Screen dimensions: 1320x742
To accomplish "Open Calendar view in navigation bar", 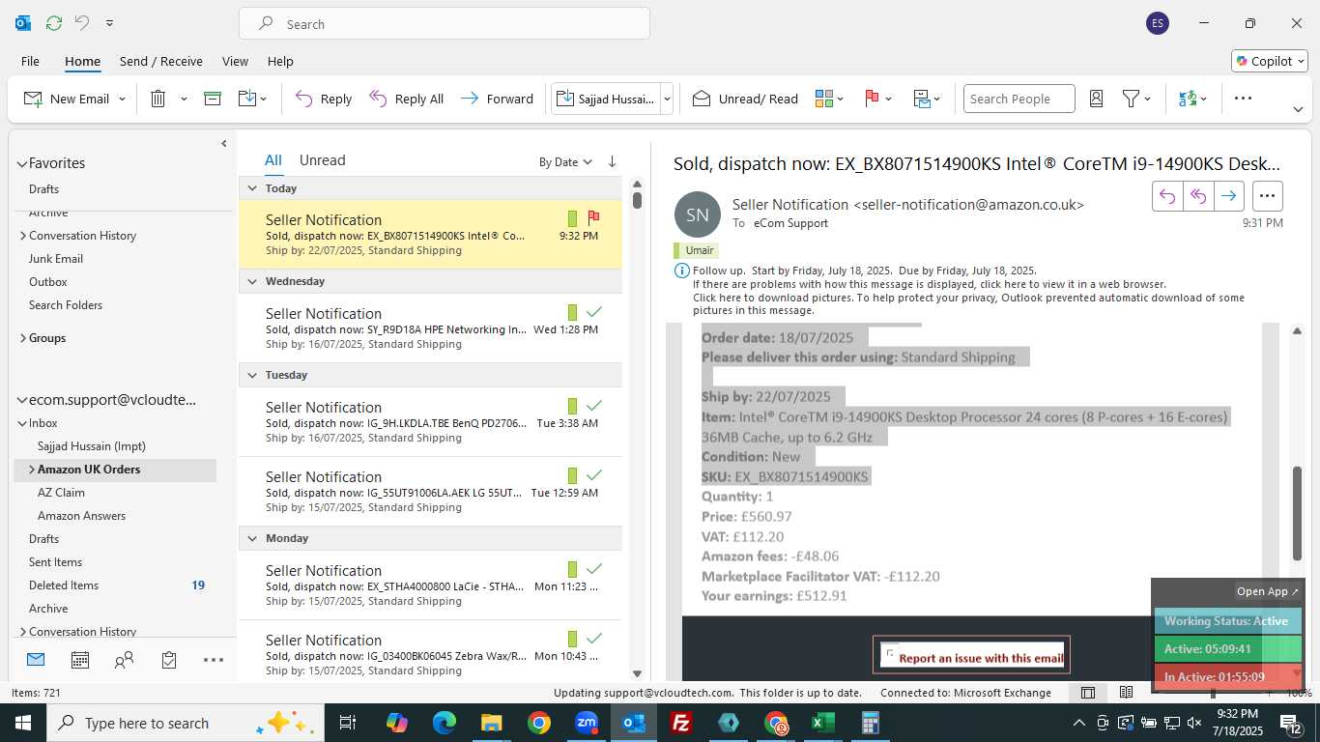I will pyautogui.click(x=80, y=660).
